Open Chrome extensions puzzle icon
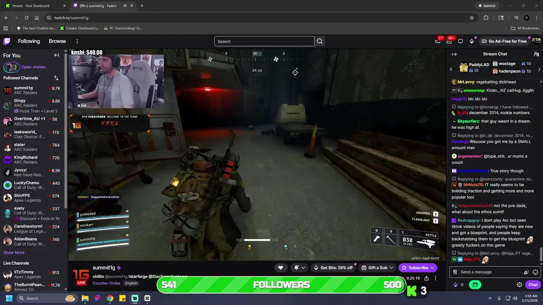This screenshot has height=305, width=543. pyautogui.click(x=486, y=18)
